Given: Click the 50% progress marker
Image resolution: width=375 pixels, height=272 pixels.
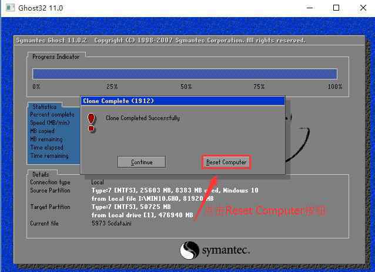Looking at the screenshot, I should point(186,87).
